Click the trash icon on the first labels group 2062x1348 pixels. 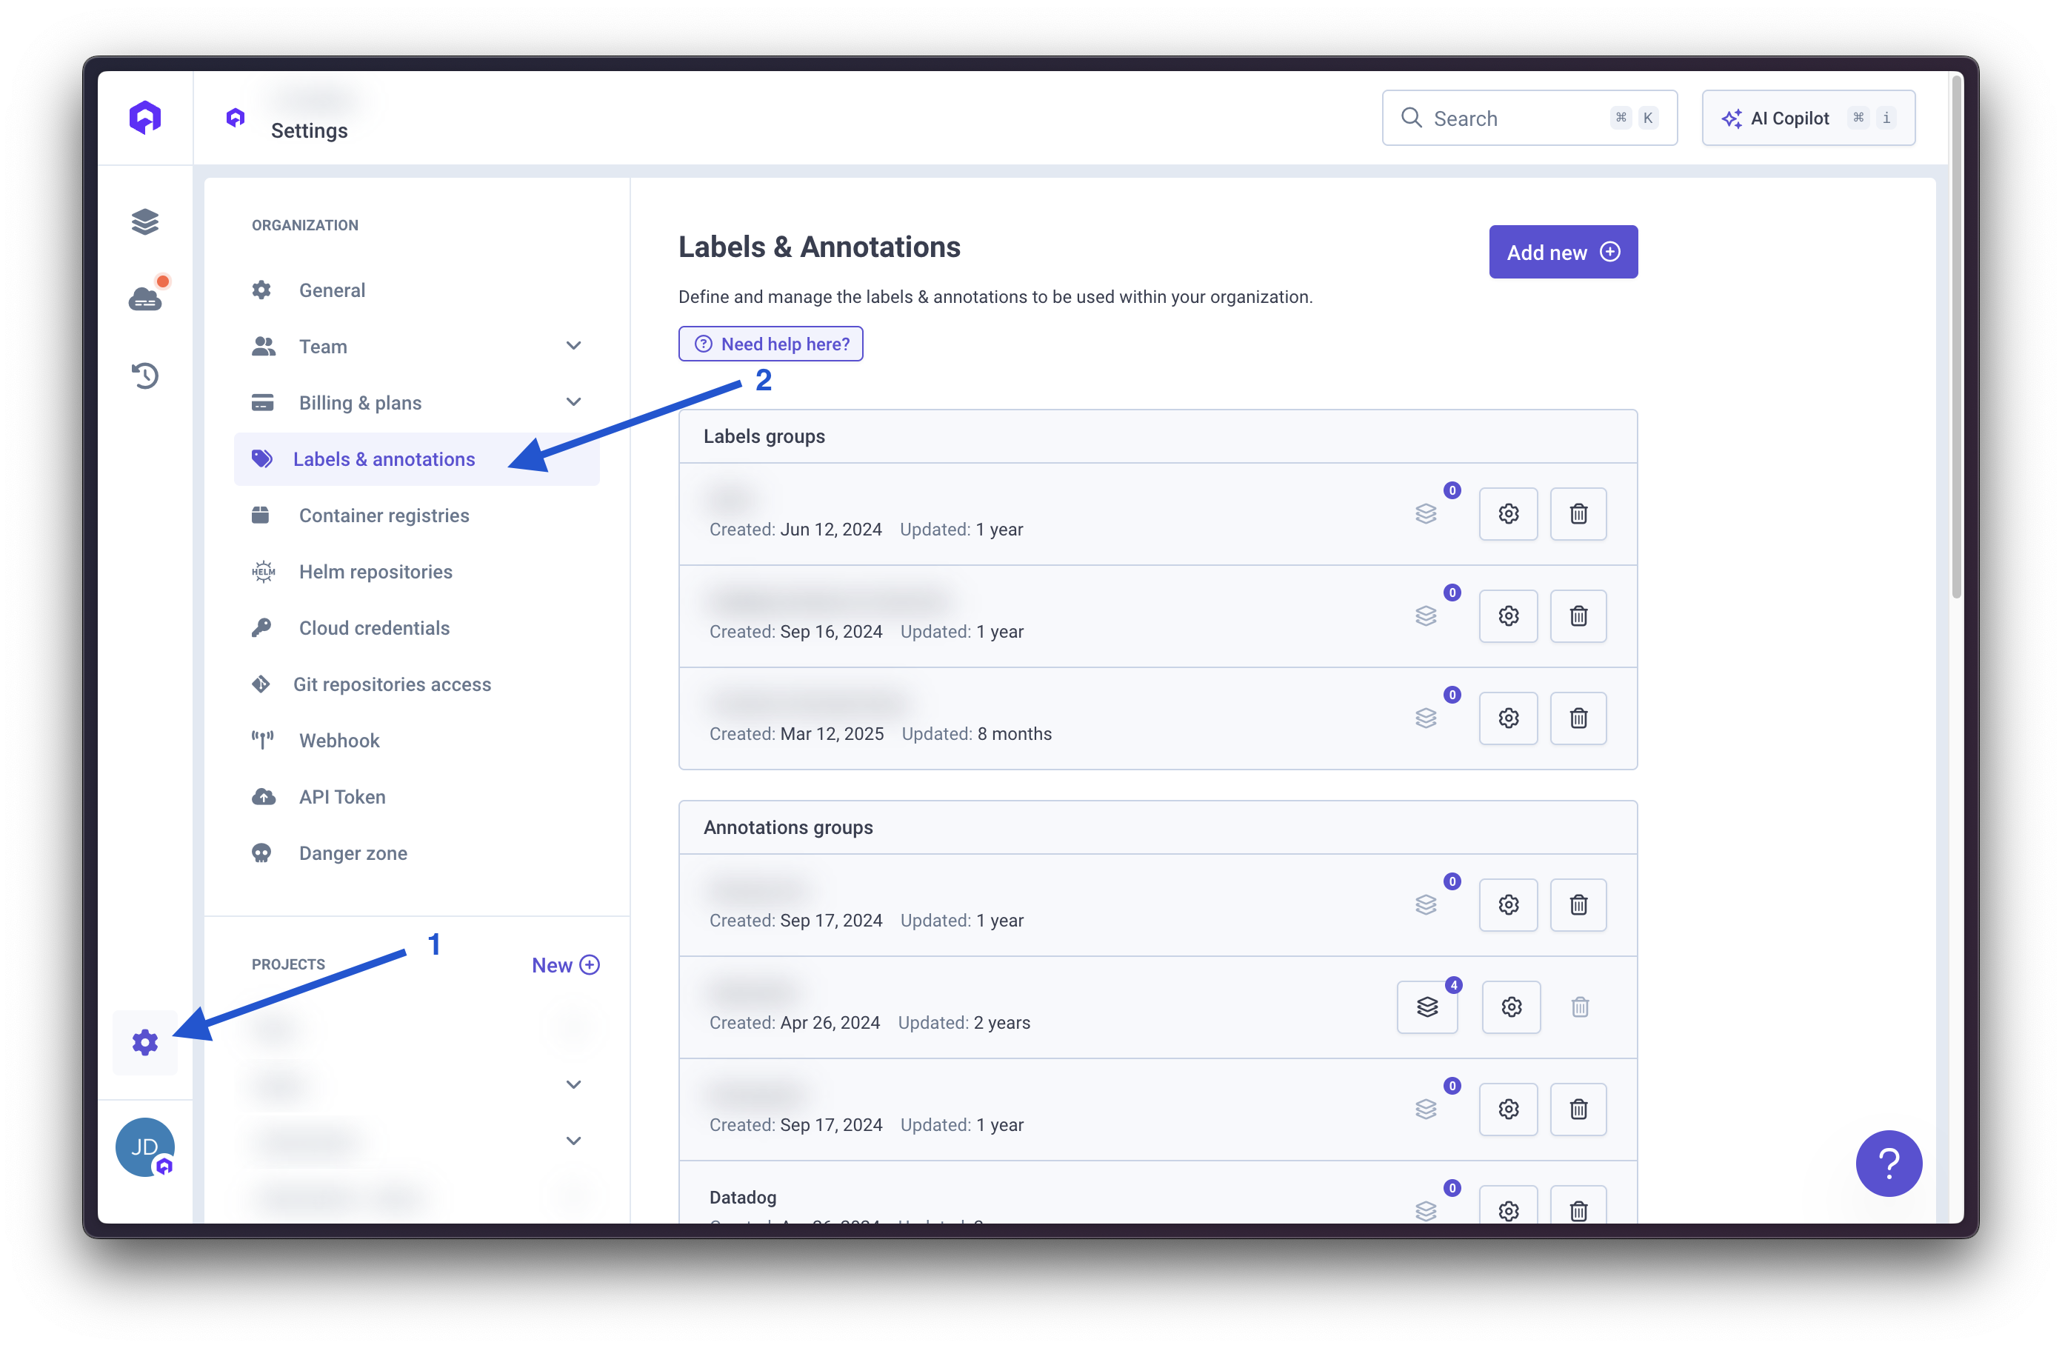pos(1578,513)
